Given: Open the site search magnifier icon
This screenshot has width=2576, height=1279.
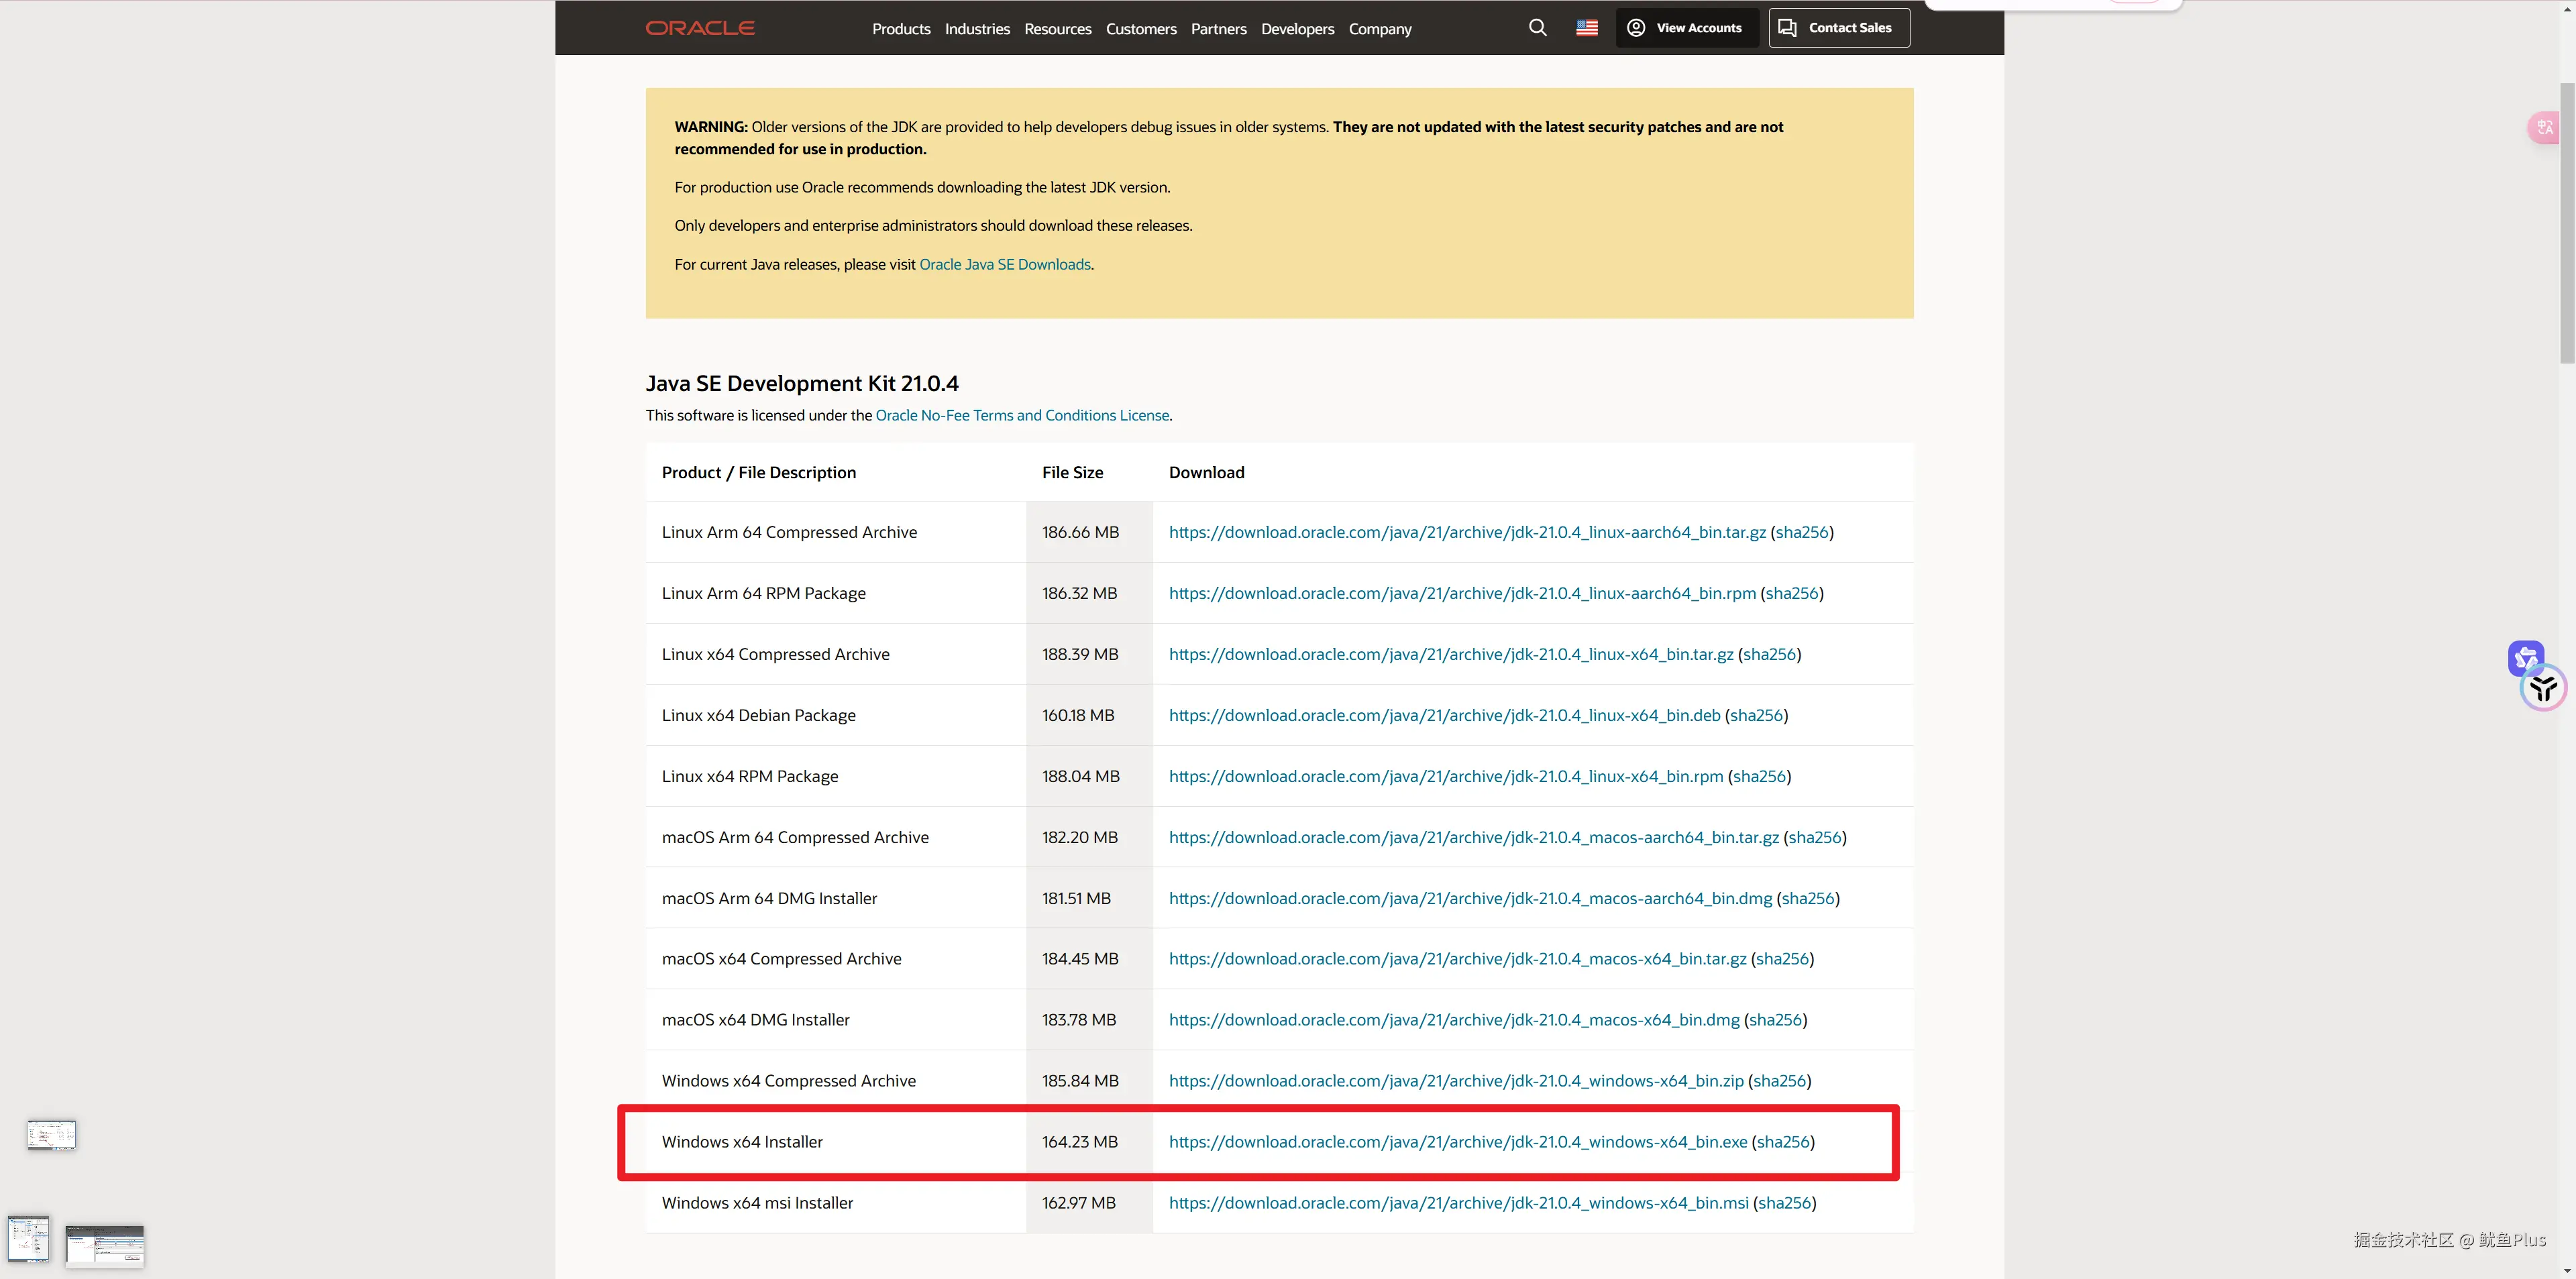Looking at the screenshot, I should (x=1538, y=28).
